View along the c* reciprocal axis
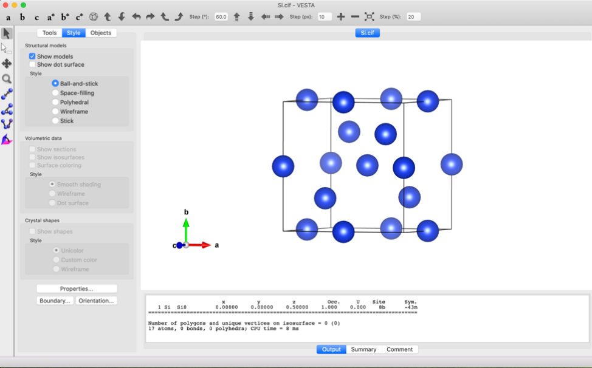Image resolution: width=592 pixels, height=368 pixels. pos(79,17)
